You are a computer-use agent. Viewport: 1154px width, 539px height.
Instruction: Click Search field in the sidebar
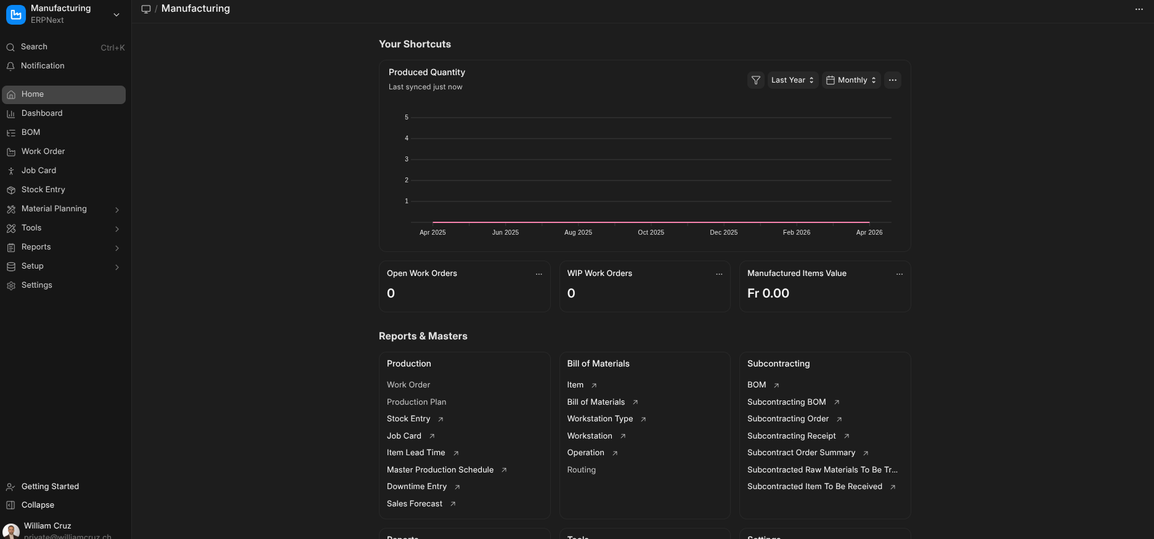pos(64,47)
